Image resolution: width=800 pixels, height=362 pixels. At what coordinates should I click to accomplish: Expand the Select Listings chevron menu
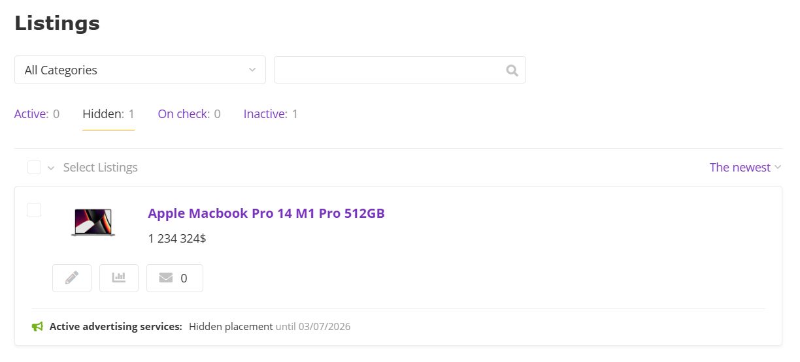(51, 168)
